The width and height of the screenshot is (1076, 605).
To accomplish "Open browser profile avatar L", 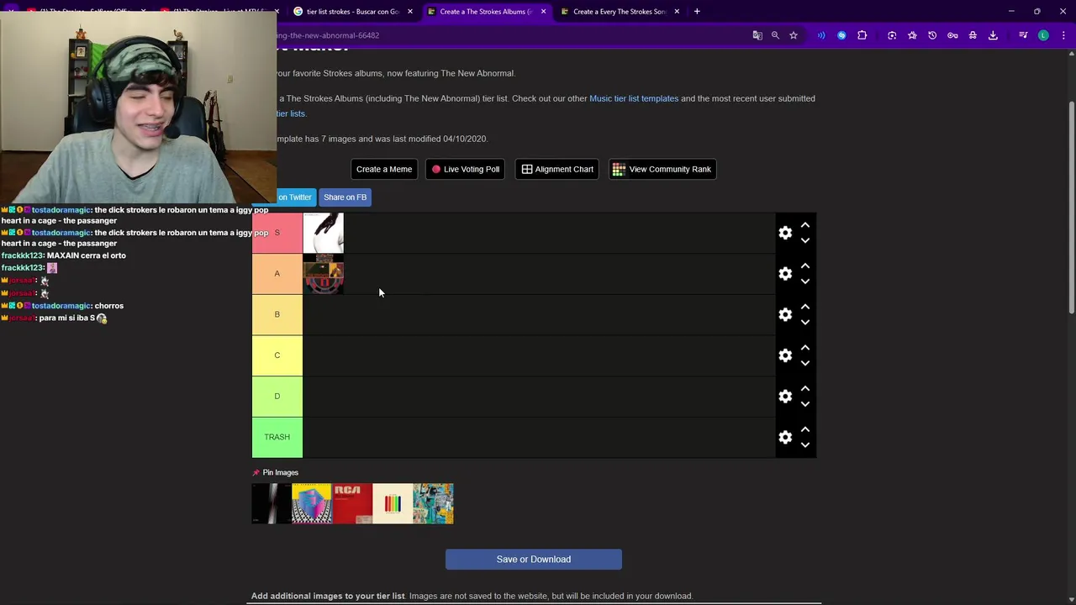I will [1043, 35].
